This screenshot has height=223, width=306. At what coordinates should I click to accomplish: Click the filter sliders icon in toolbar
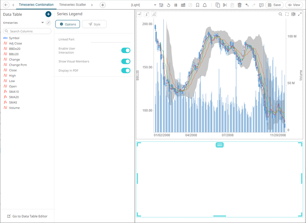pos(161,5)
